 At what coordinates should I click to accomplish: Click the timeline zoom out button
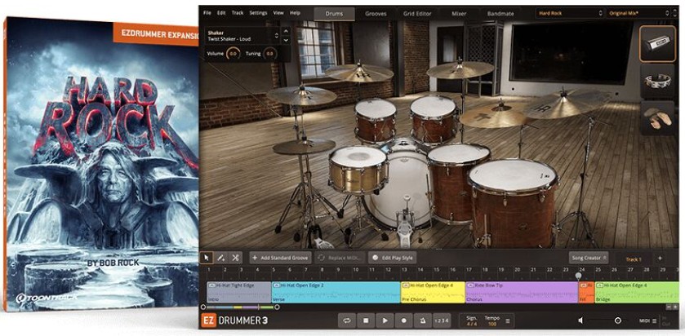tap(670, 307)
